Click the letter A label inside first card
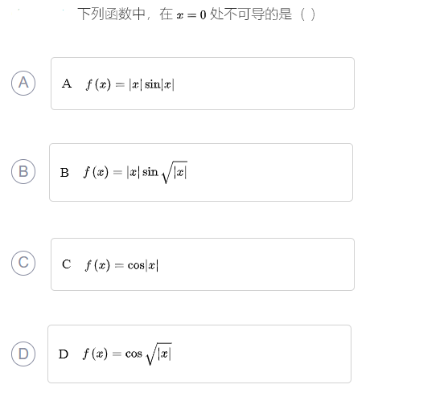The height and width of the screenshot is (401, 448). point(67,84)
